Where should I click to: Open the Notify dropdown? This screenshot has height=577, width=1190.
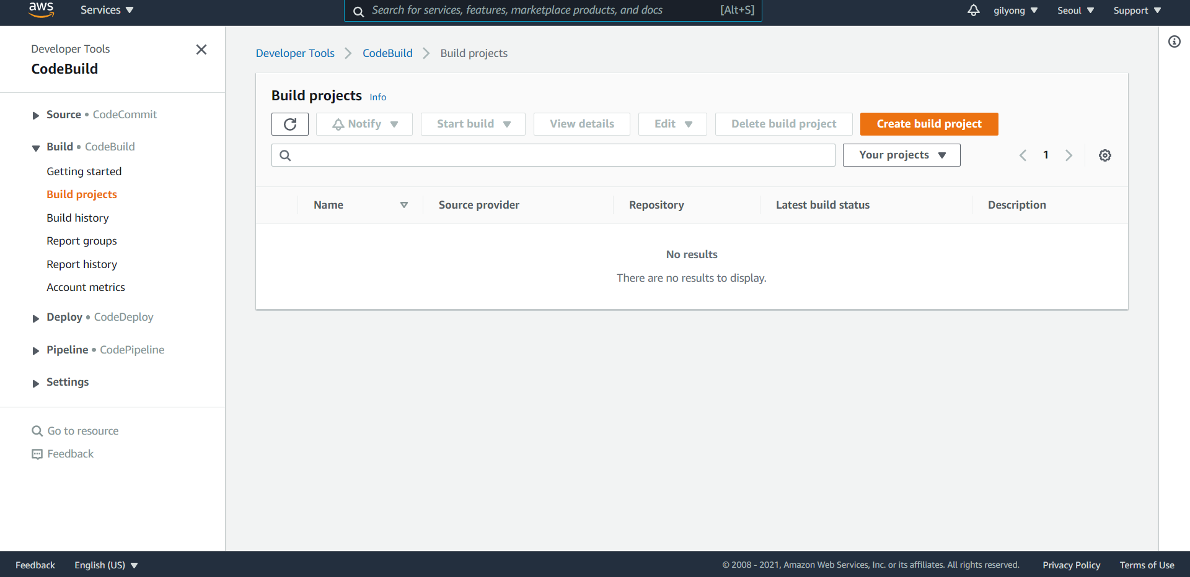pyautogui.click(x=364, y=124)
